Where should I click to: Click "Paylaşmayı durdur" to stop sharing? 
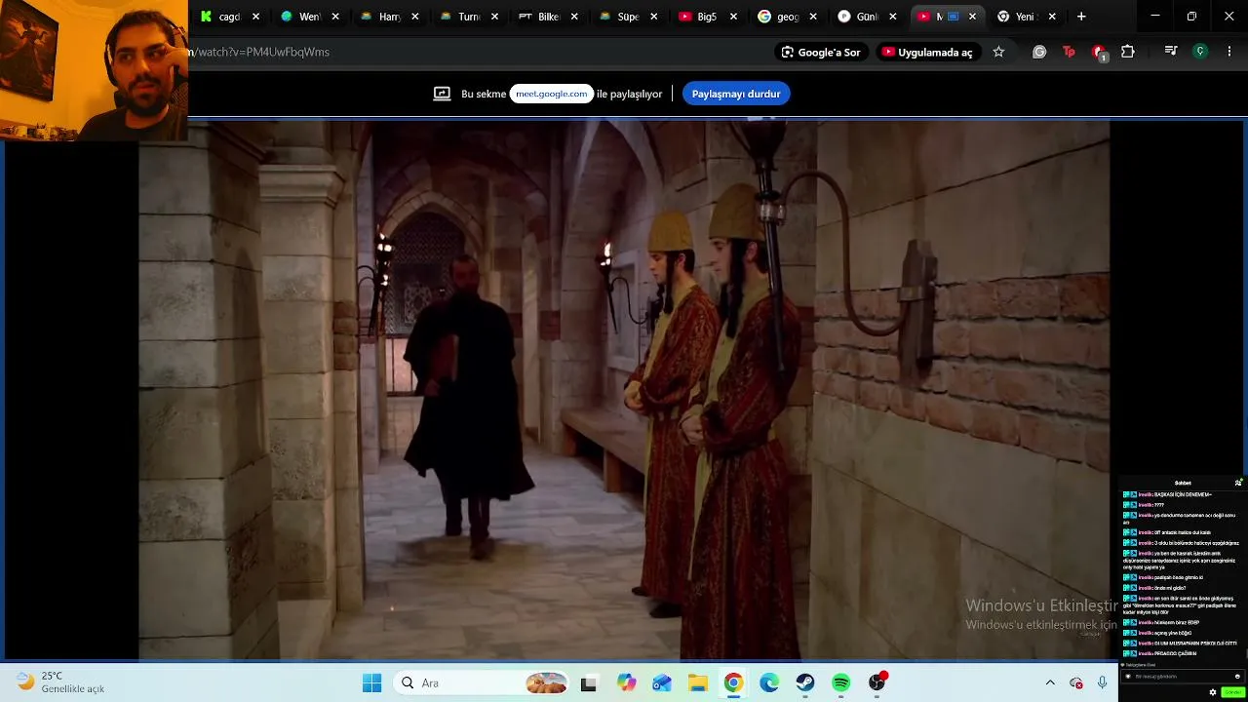point(736,94)
